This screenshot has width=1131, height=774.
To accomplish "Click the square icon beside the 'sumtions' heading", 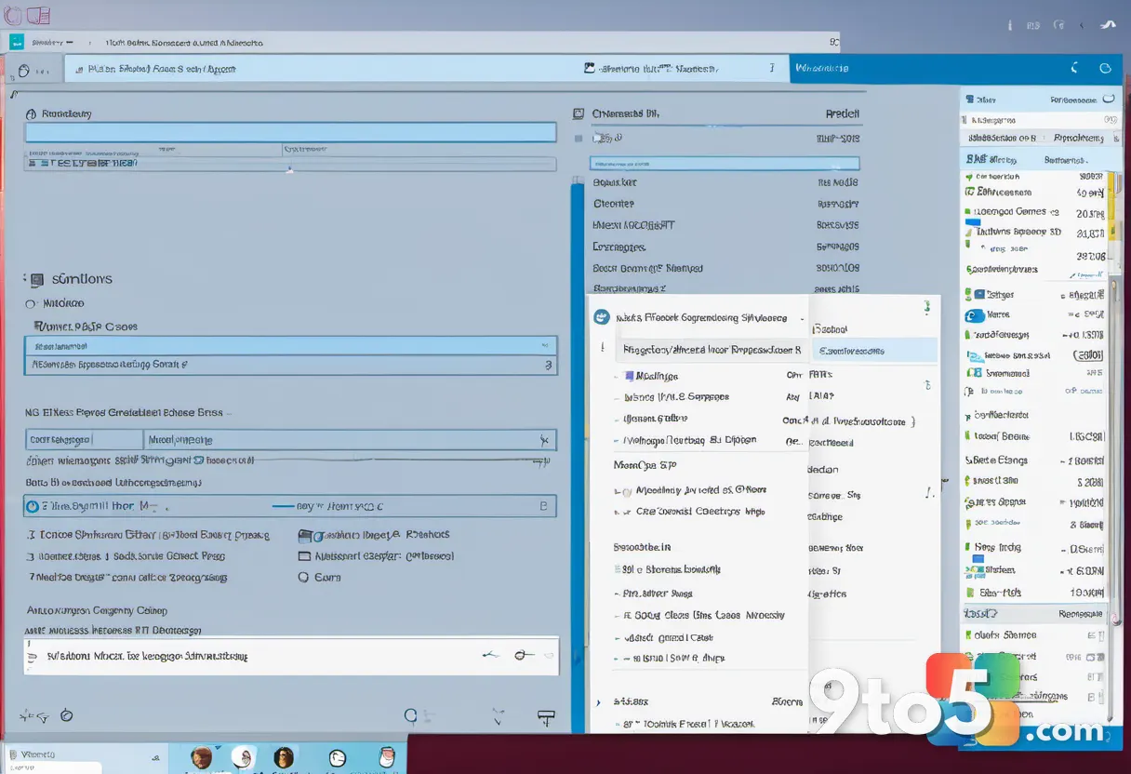I will [x=36, y=279].
